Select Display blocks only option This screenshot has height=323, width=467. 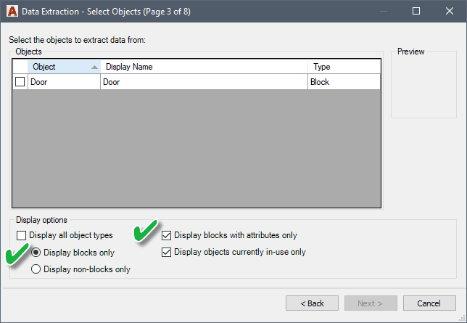coord(36,253)
